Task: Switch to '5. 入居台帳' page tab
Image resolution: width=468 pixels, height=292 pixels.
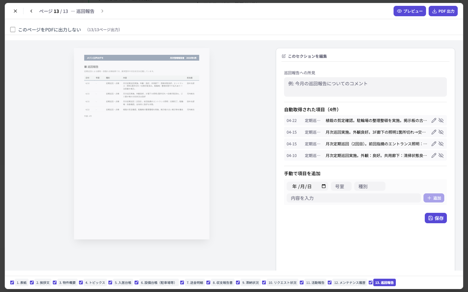Action: 123,283
